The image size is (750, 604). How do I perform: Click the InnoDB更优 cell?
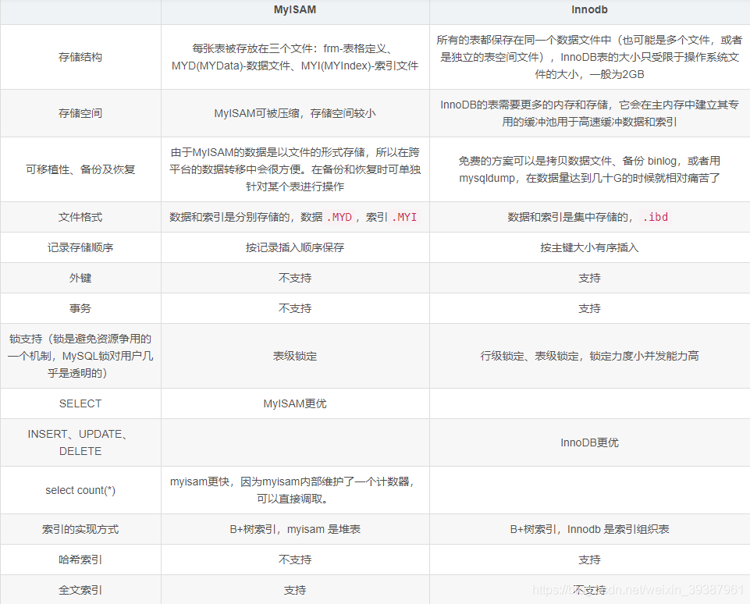tap(589, 442)
